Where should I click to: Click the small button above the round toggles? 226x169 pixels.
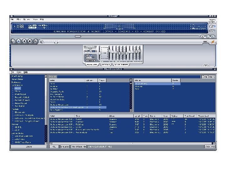point(213,22)
